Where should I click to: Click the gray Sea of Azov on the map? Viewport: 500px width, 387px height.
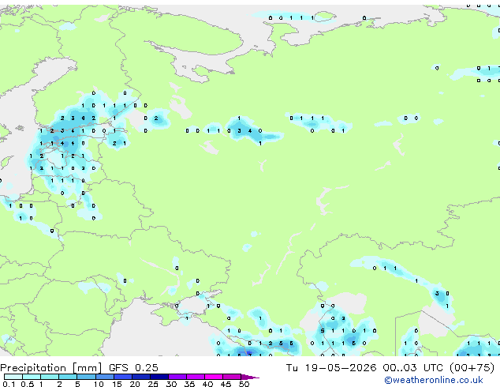(x=195, y=306)
